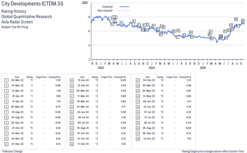This screenshot has width=247, height=153.
Task: Click the numbered box 1 in the table
Action: tap(6, 80)
